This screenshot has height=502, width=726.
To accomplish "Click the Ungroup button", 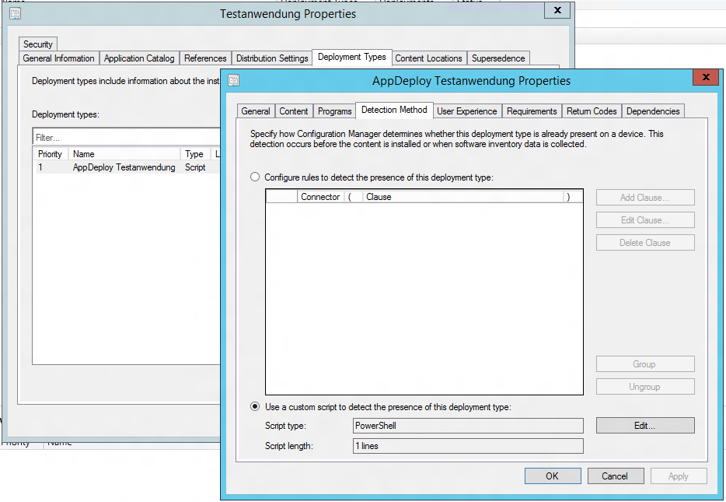I will click(645, 387).
